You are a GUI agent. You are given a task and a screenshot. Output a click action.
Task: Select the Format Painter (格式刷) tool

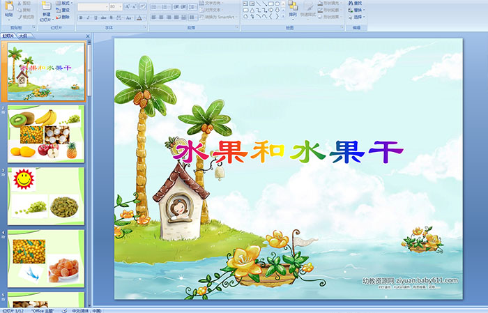click(26, 17)
